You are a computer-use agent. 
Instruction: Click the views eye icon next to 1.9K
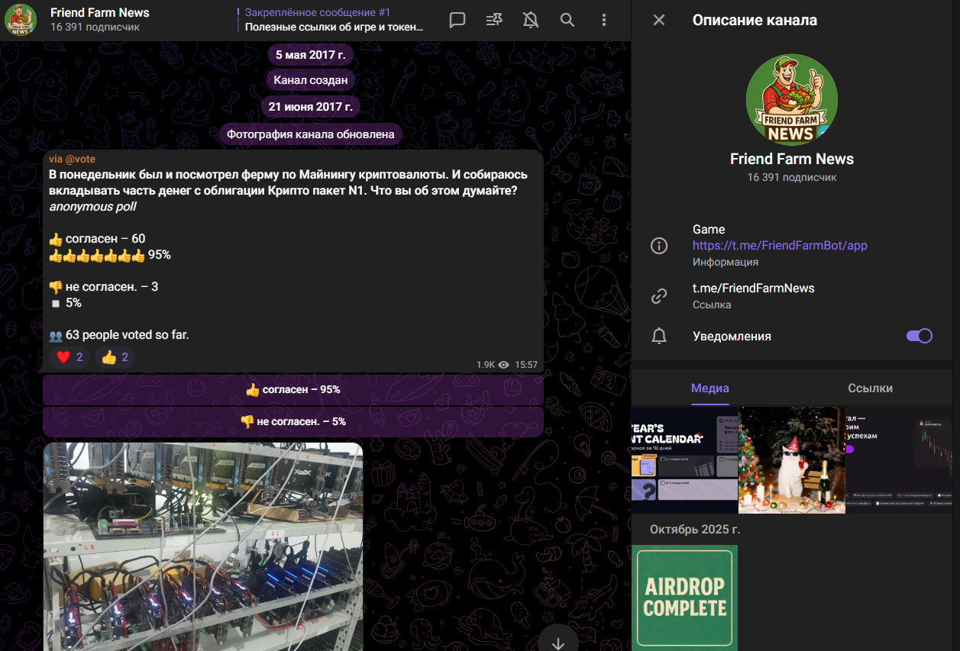pos(503,365)
